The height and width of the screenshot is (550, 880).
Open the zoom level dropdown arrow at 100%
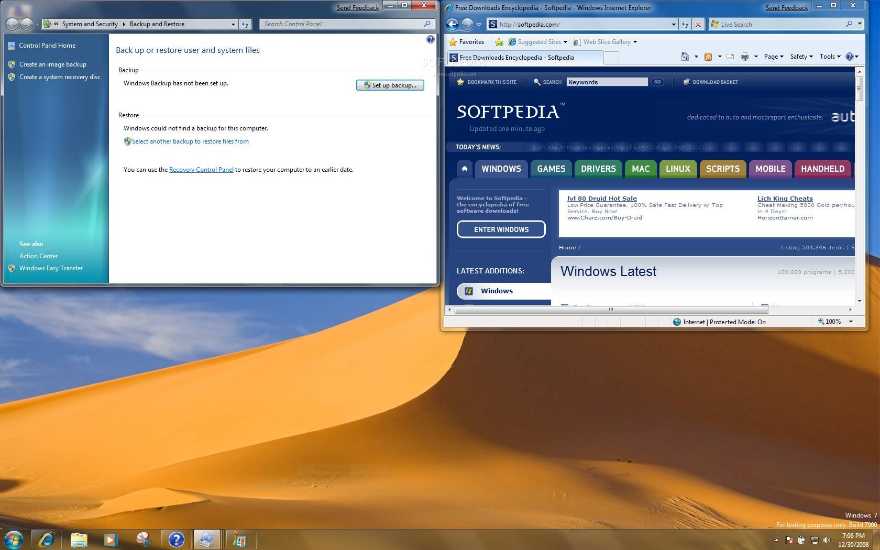tap(851, 322)
